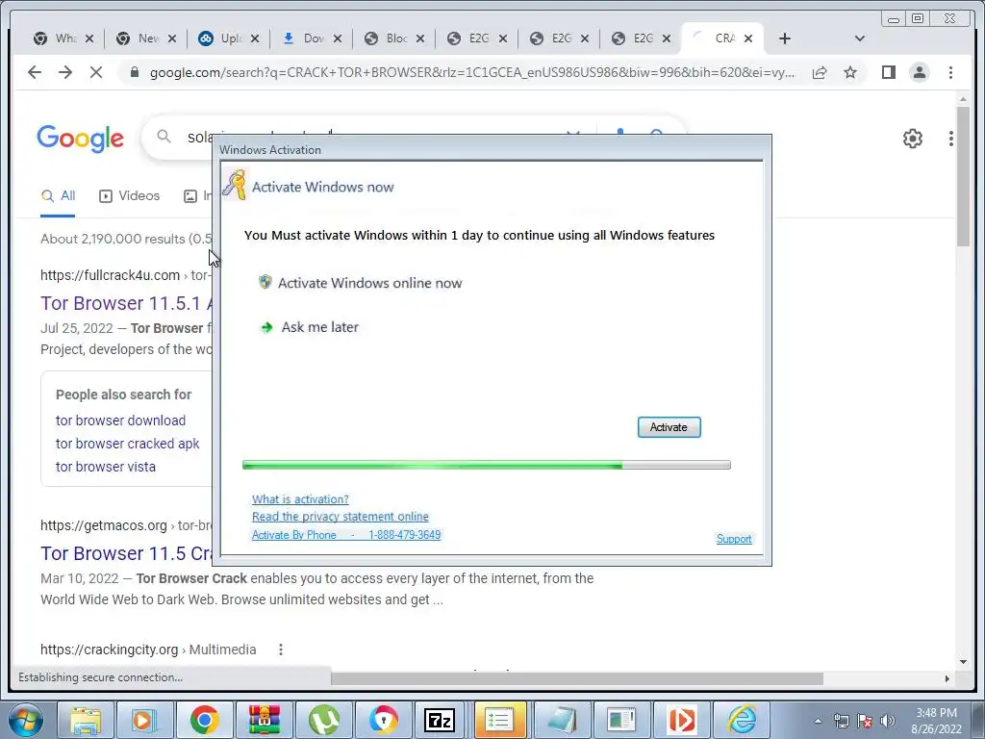Close the active CRA... tab
Viewport: 985px width, 739px height.
748,38
